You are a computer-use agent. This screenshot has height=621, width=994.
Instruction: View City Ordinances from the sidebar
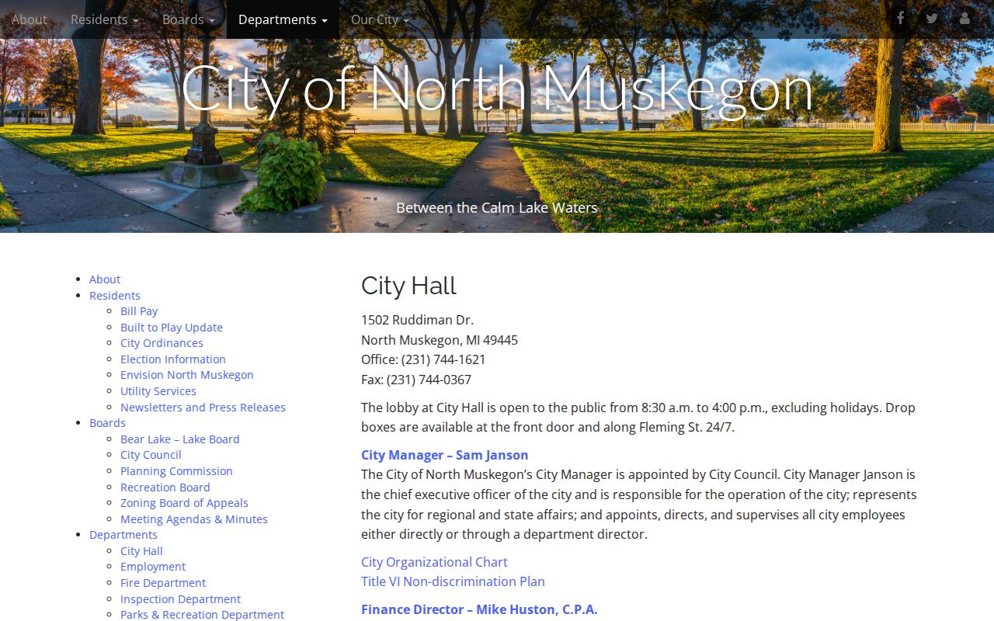(x=162, y=343)
